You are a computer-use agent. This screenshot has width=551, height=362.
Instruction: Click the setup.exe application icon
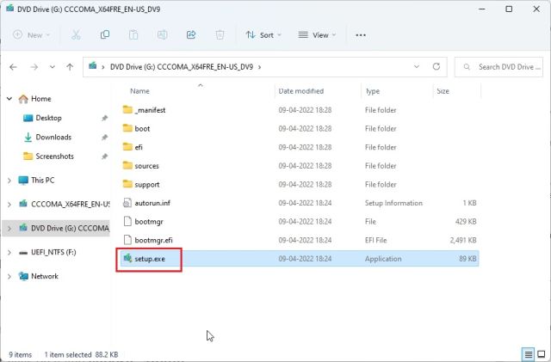point(128,259)
